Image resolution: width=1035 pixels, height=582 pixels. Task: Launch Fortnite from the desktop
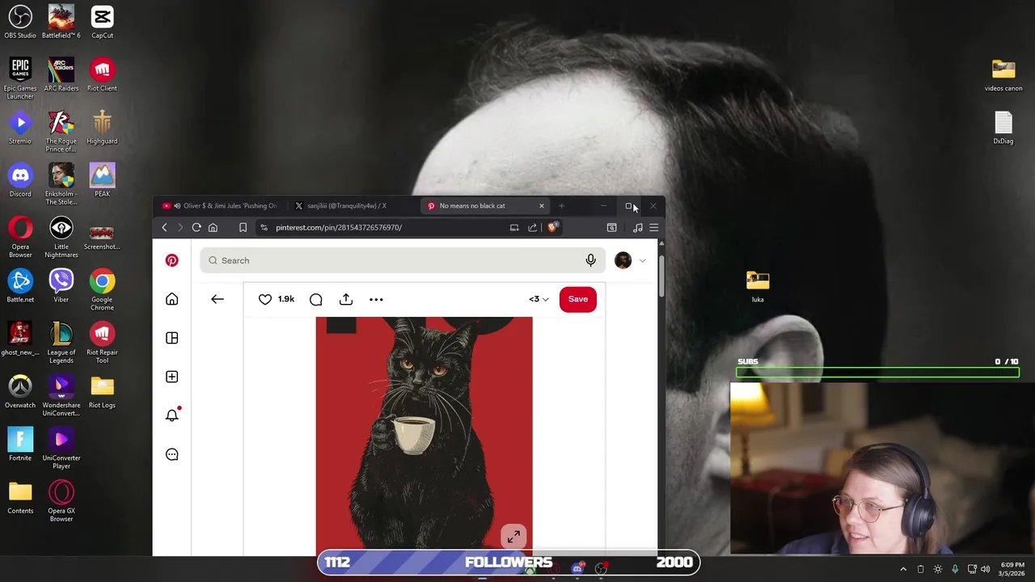pyautogui.click(x=20, y=444)
